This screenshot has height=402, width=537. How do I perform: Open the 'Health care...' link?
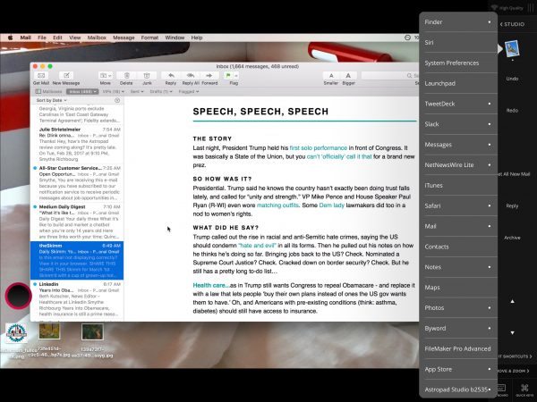pos(211,285)
